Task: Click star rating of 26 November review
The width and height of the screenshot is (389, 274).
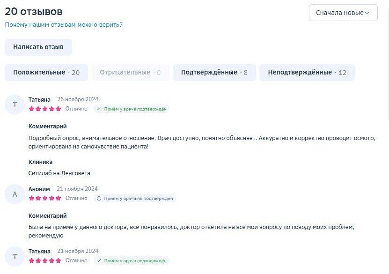Action: 45,109
